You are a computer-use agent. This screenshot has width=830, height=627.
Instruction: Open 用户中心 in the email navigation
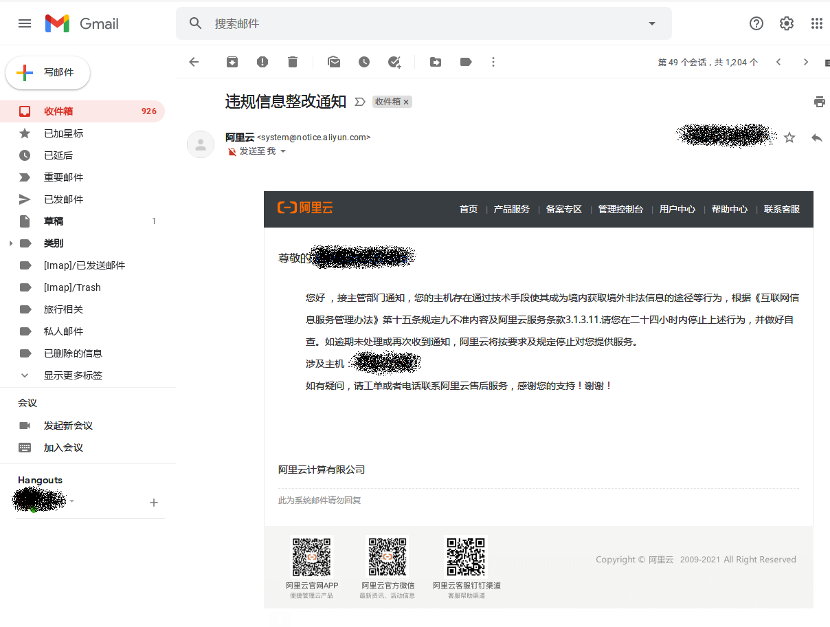pos(677,209)
